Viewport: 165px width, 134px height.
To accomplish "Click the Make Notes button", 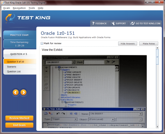I will (149, 44).
